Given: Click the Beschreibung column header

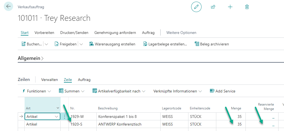Looking at the screenshot, I should pos(108,109).
